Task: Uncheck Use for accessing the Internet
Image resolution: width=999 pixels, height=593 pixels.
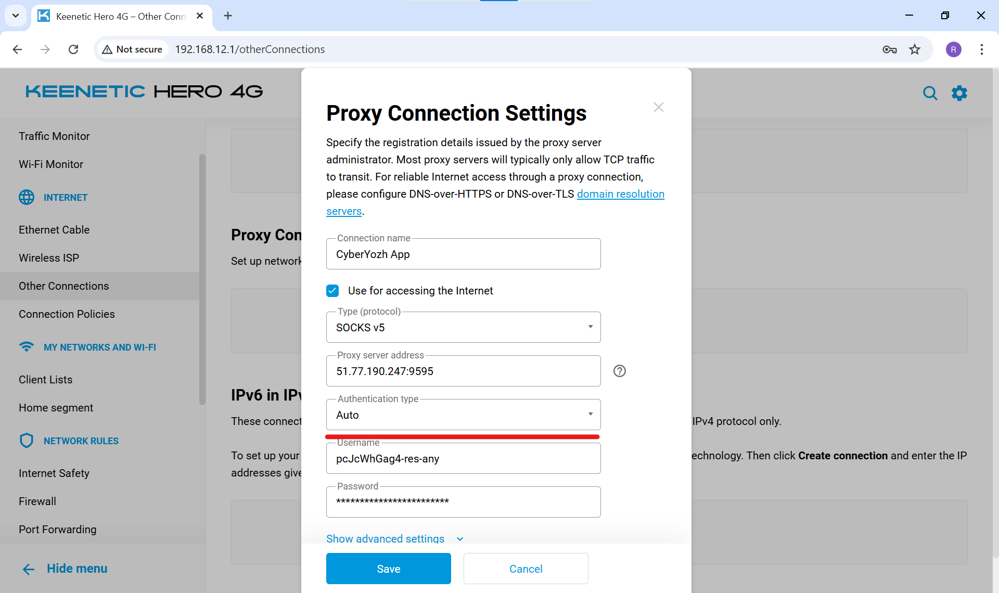Action: [x=332, y=290]
